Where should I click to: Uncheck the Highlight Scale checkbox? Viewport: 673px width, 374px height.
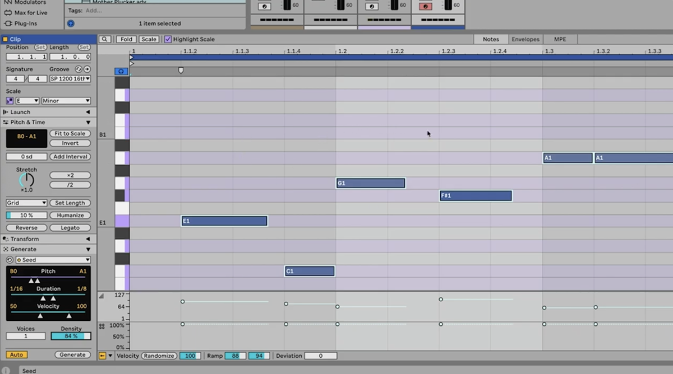(x=168, y=39)
